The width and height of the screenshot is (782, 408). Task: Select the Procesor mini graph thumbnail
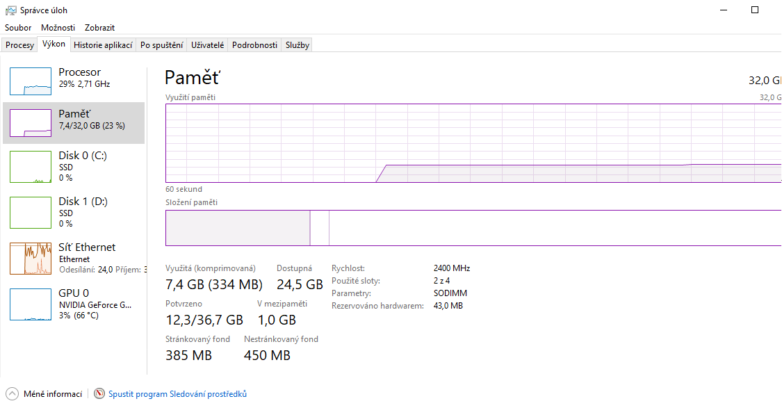[x=31, y=81]
